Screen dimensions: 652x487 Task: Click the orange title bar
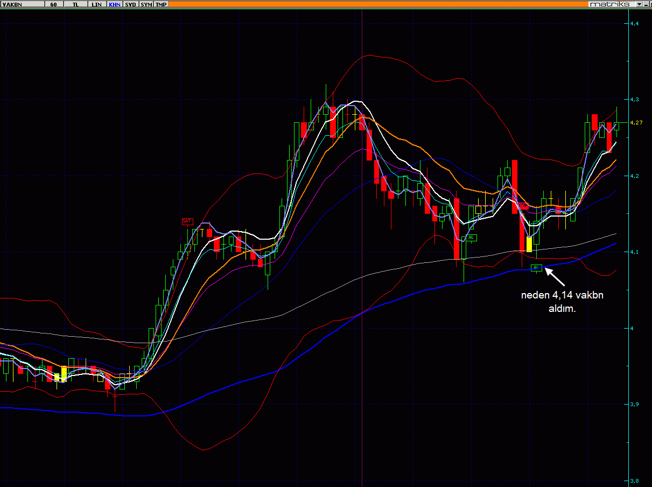click(x=378, y=4)
